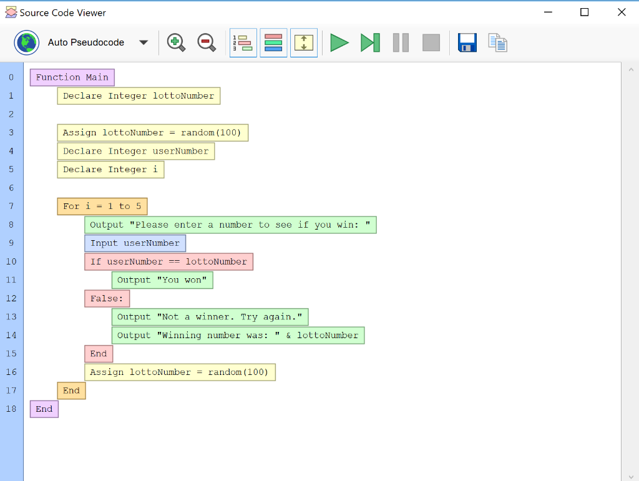Open the Auto Pseudocode language dropdown
The width and height of the screenshot is (639, 481).
pyautogui.click(x=86, y=42)
